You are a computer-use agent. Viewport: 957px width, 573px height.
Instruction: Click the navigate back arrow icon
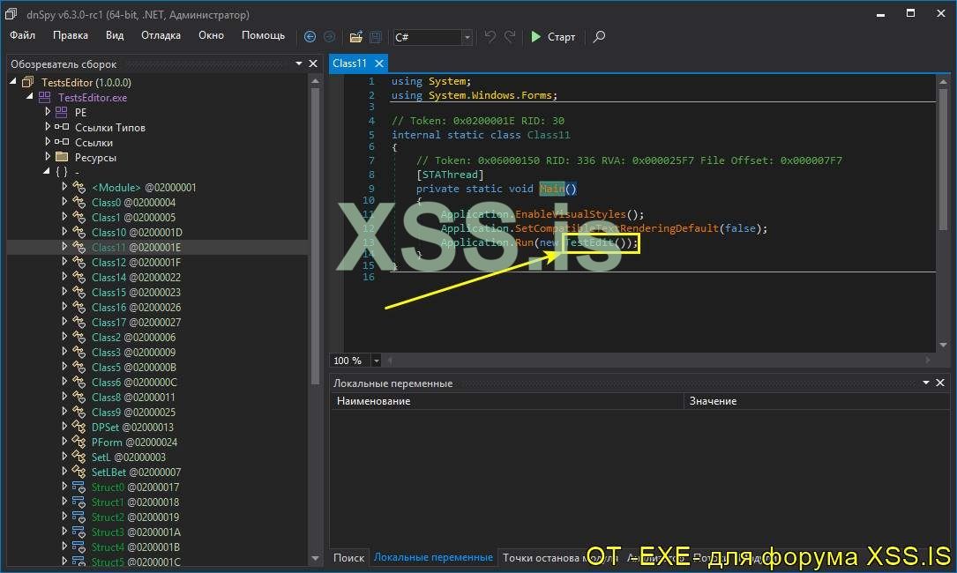coord(310,37)
